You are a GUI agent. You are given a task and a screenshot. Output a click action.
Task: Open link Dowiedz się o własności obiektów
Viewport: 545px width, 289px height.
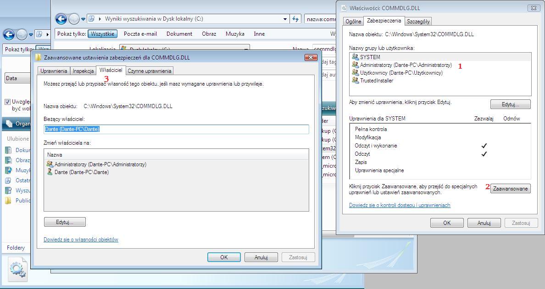tap(81, 240)
